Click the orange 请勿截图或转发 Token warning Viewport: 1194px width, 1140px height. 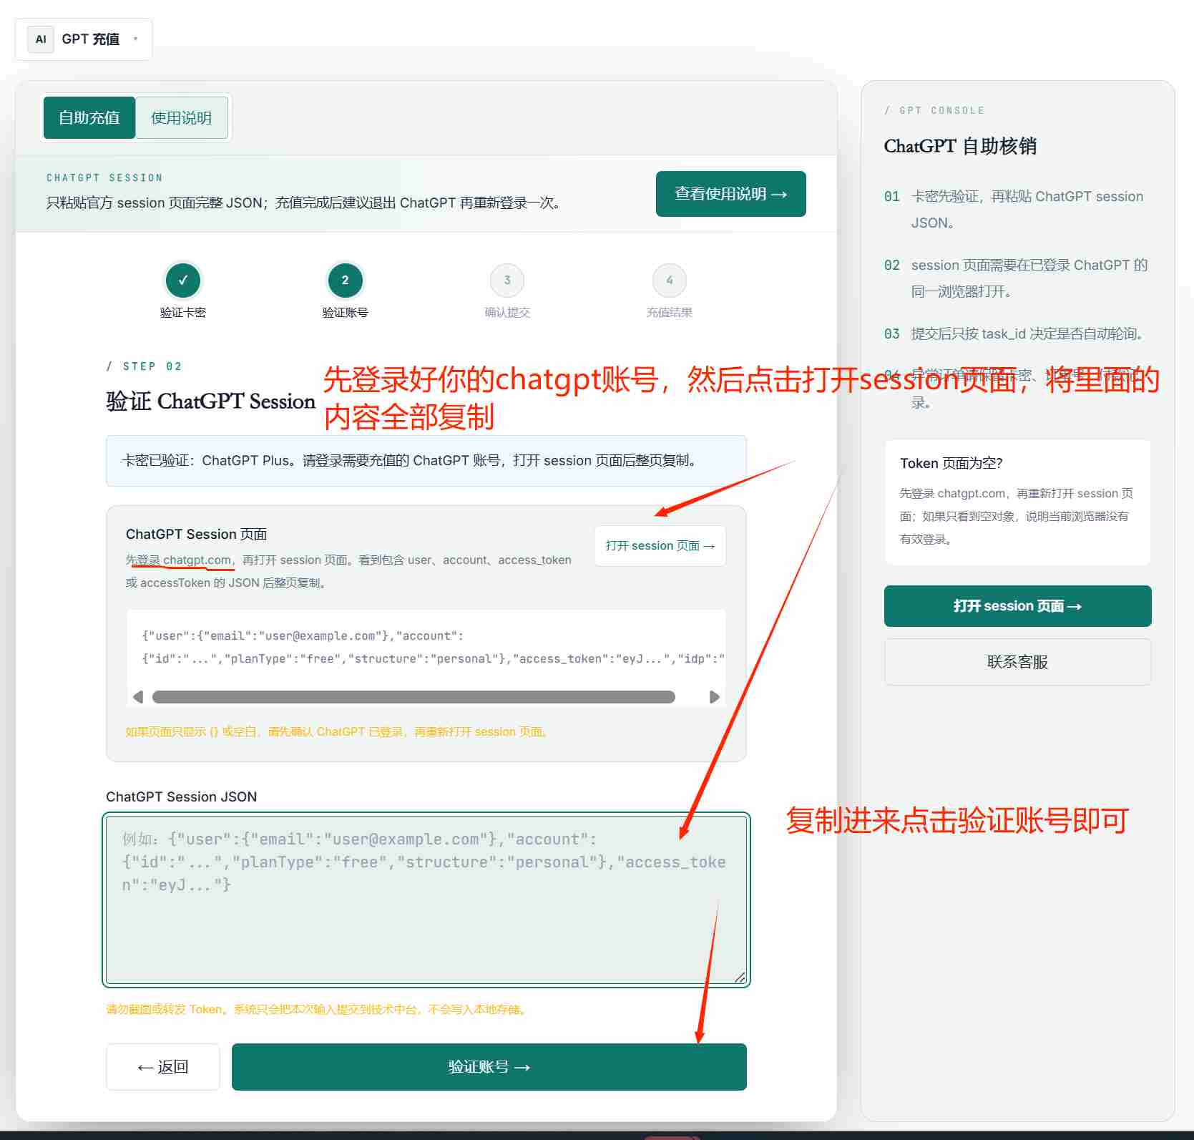317,1009
